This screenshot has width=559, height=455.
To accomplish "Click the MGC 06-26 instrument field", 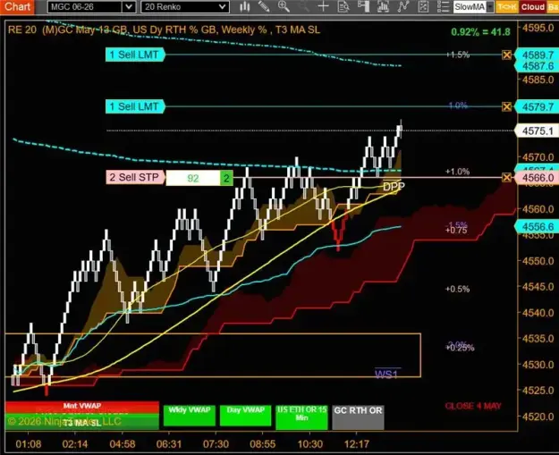I will click(x=85, y=7).
